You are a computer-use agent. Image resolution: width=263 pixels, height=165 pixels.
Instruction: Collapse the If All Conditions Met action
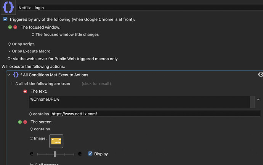tap(9, 75)
